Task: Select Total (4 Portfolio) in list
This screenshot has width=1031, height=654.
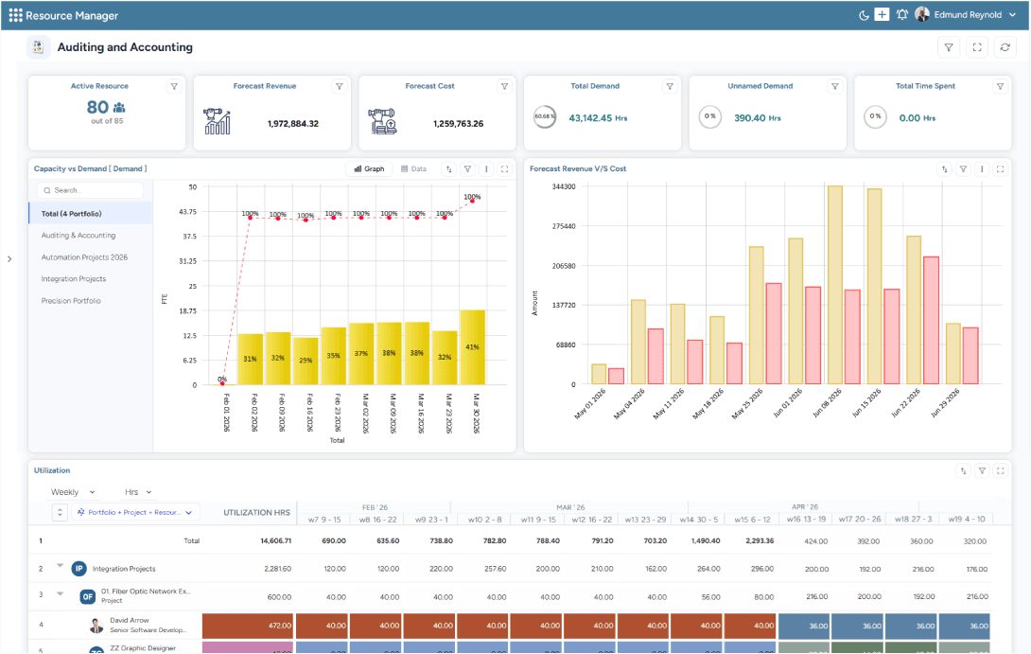Action: tap(91, 214)
